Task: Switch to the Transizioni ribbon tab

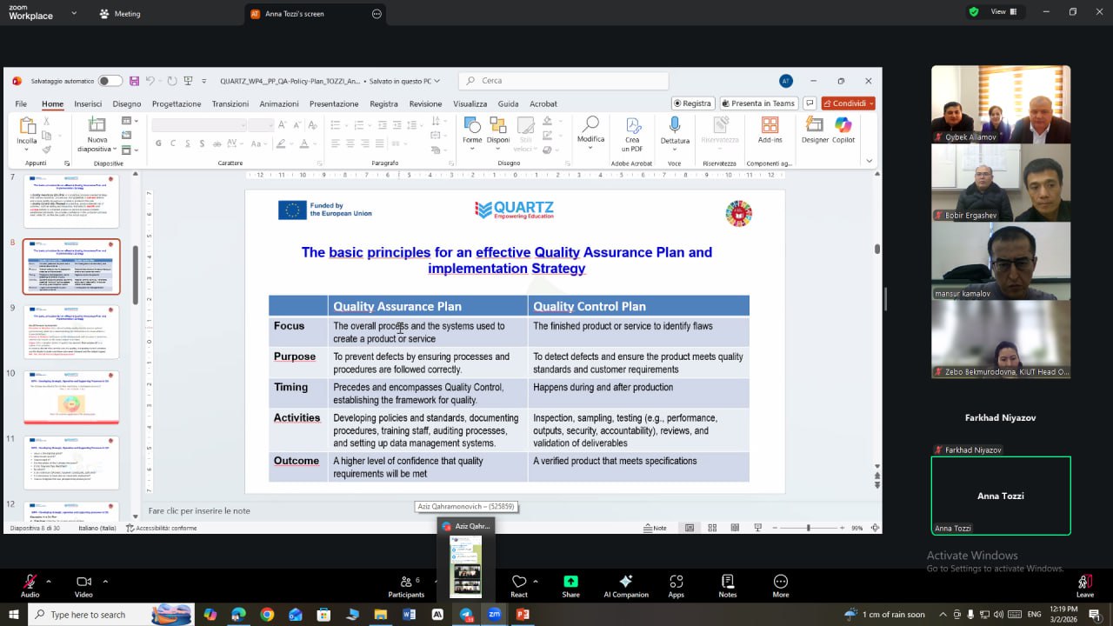Action: coord(230,103)
